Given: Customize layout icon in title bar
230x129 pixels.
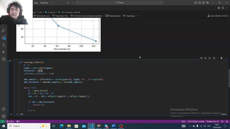Looking at the screenshot, I should (207, 3).
